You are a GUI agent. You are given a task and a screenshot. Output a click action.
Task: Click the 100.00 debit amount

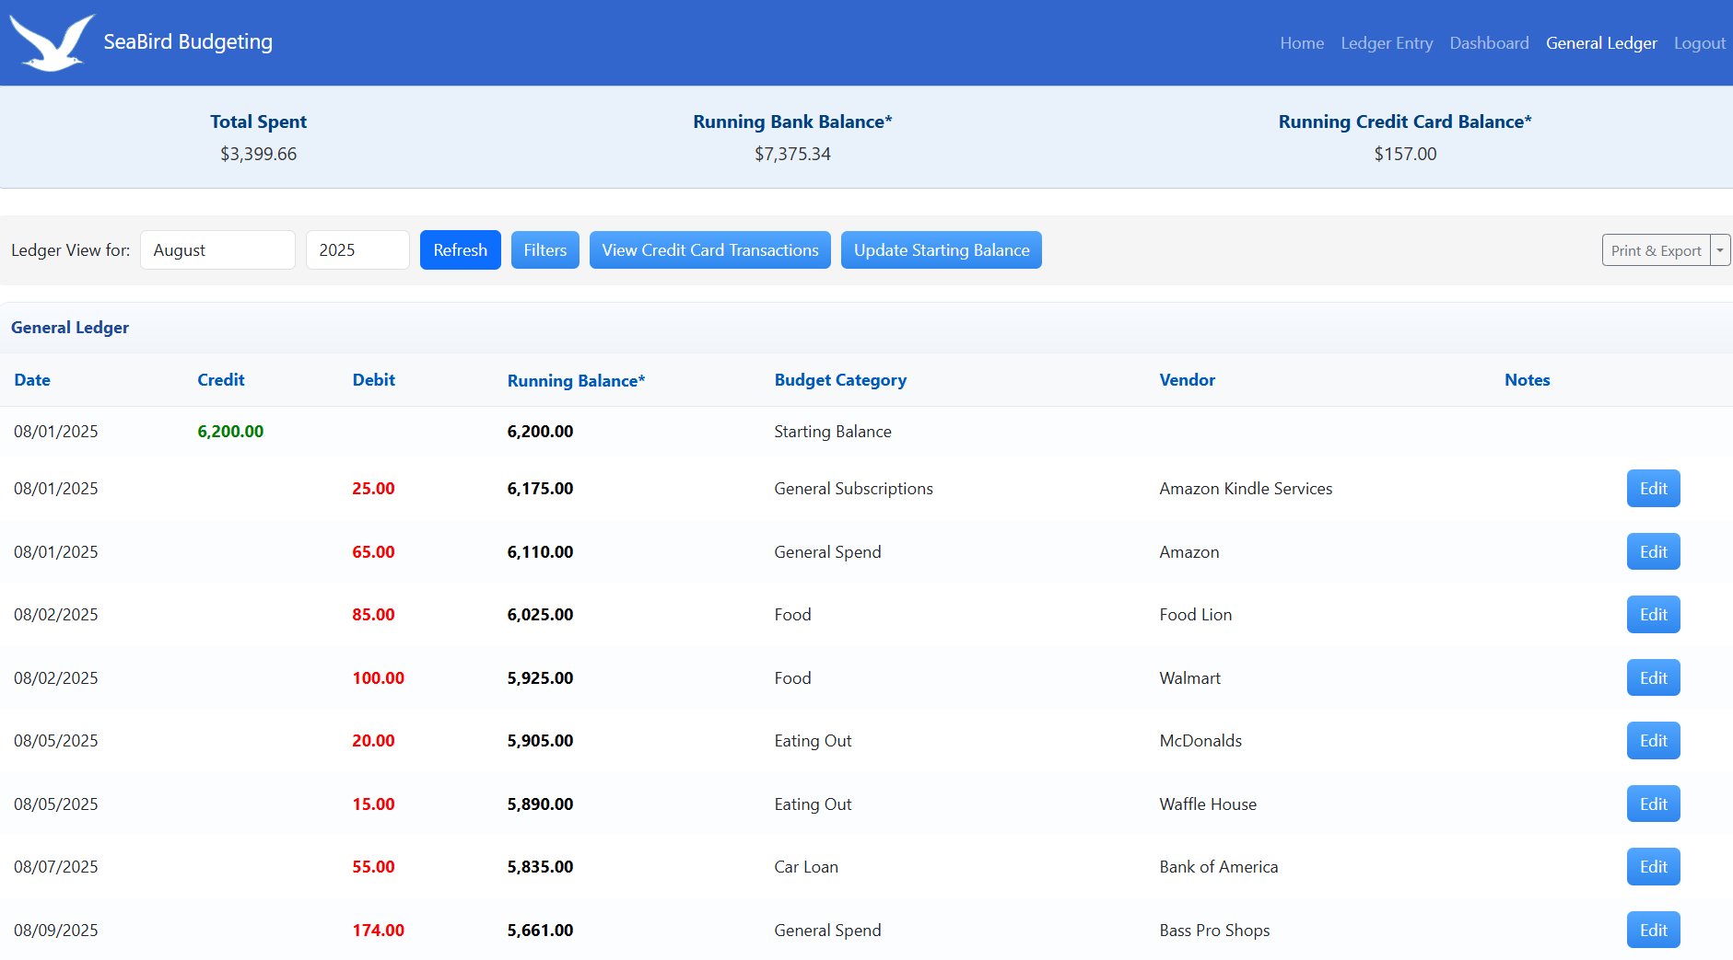378,678
